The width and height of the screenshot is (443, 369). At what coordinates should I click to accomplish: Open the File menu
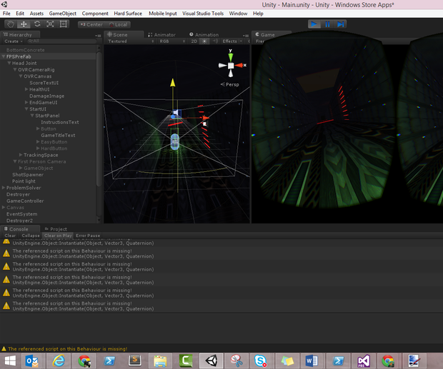pos(6,14)
